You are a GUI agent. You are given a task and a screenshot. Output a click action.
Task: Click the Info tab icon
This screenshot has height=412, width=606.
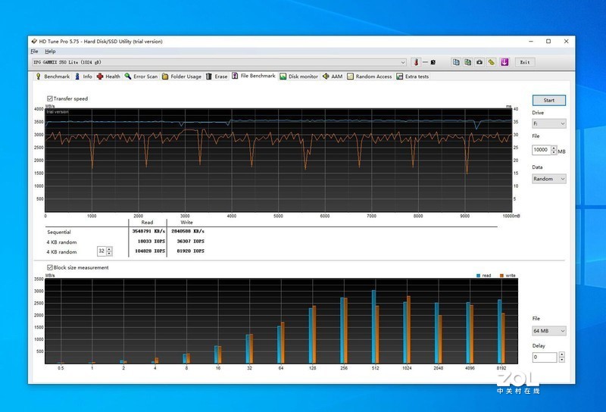[77, 76]
